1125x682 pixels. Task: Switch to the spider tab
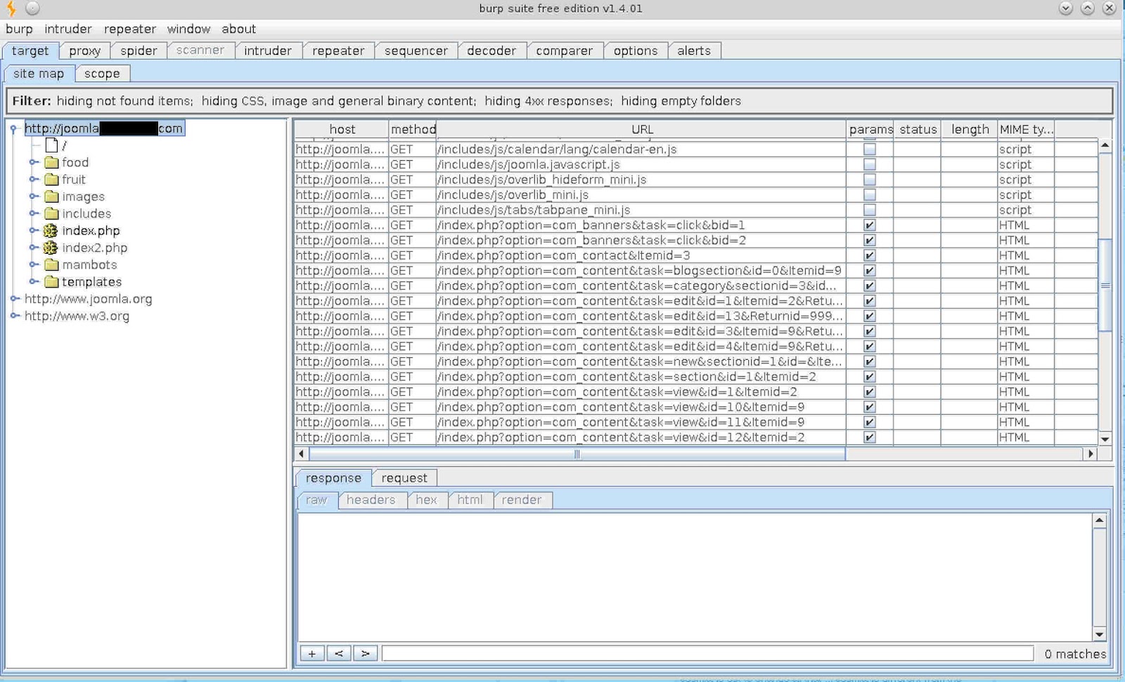point(139,51)
